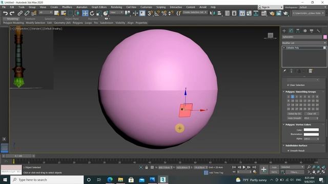Open the Utilities wrench panel tab
This screenshot has height=184, width=328.
(x=318, y=31)
